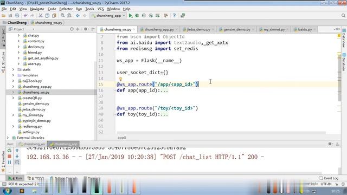347x195 pixels.
Task: Click the Help question mark icon
Action: [x=174, y=16]
